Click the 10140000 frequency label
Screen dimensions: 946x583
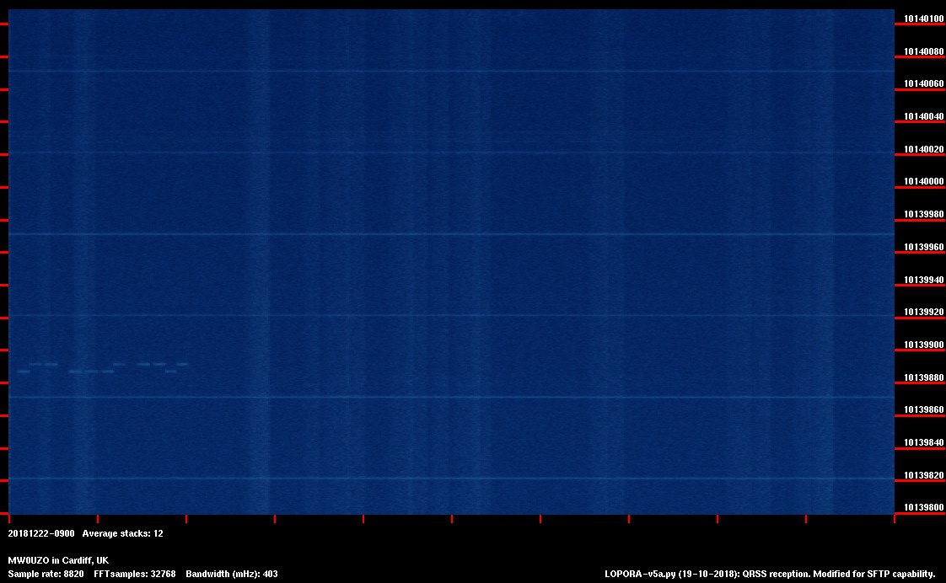[923, 182]
